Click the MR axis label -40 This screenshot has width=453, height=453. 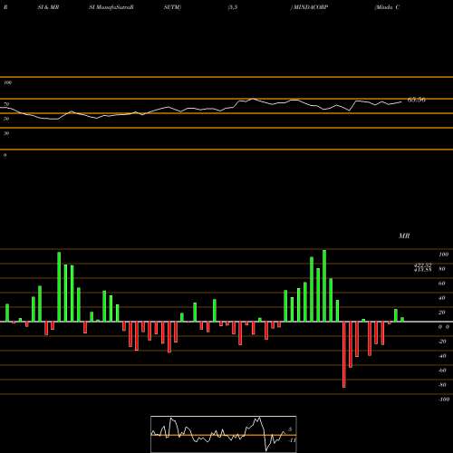442,356
